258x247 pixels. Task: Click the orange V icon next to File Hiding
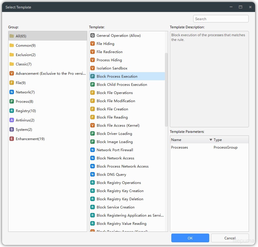pos(93,44)
